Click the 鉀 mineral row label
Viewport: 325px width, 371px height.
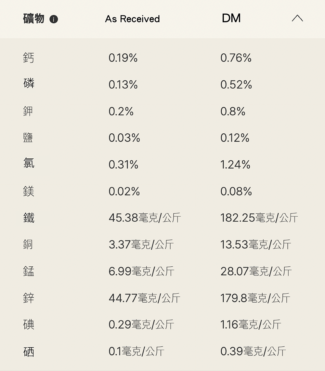pyautogui.click(x=29, y=111)
